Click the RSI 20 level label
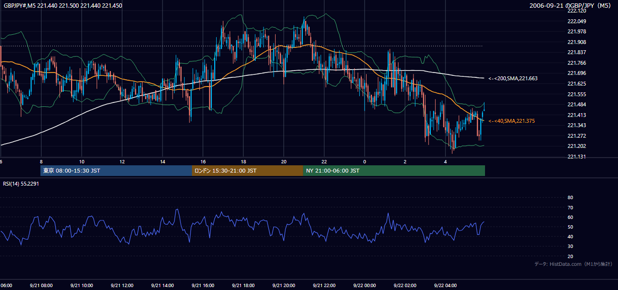618x290 pixels. click(570, 256)
